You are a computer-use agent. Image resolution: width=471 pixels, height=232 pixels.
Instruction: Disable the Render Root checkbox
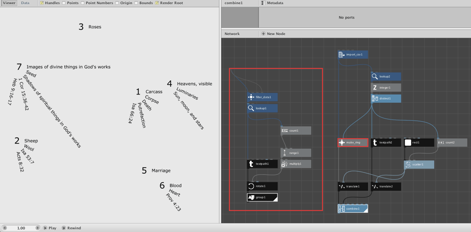157,3
